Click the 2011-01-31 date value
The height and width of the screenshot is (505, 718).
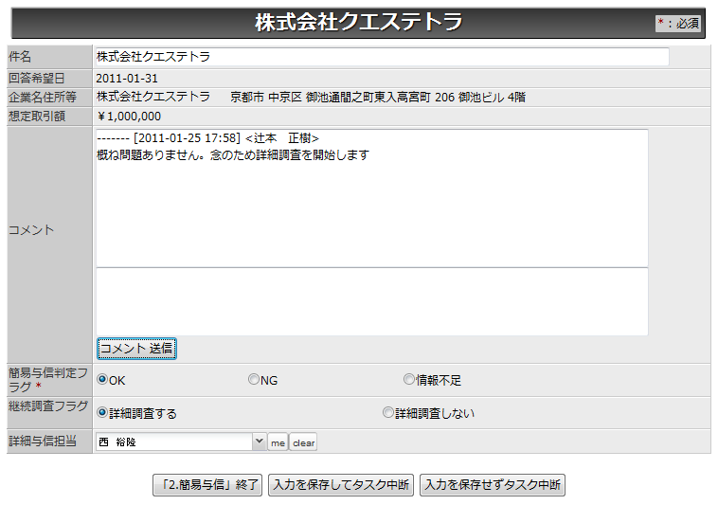coord(127,79)
